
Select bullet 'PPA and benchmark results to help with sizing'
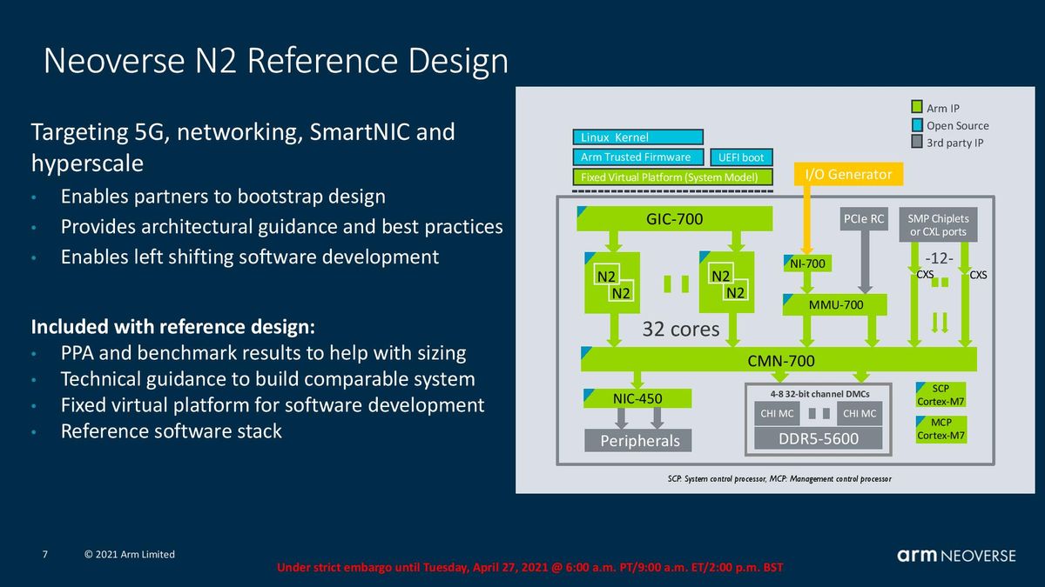pyautogui.click(x=263, y=353)
